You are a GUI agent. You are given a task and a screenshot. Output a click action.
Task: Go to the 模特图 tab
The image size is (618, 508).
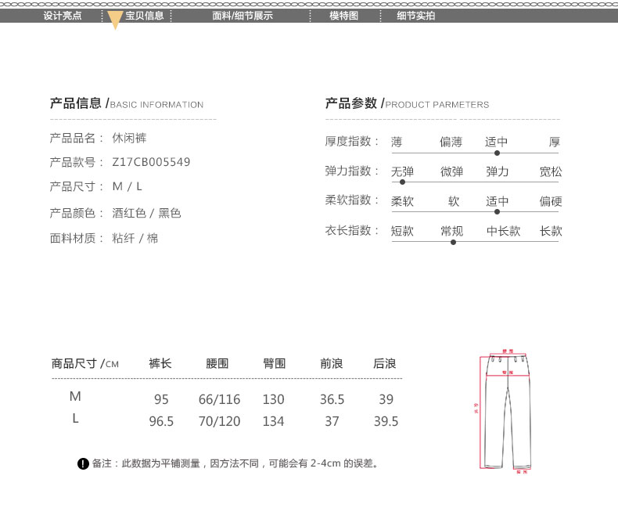tap(343, 16)
